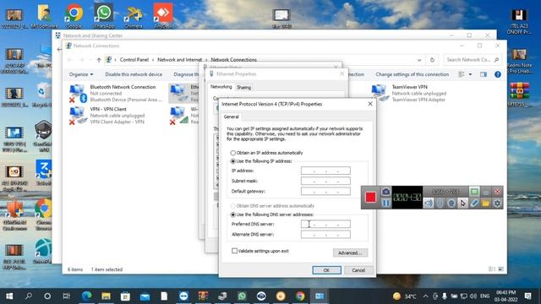Select the Bluetooth Network Connection adapter
541x304 pixels.
(116, 94)
